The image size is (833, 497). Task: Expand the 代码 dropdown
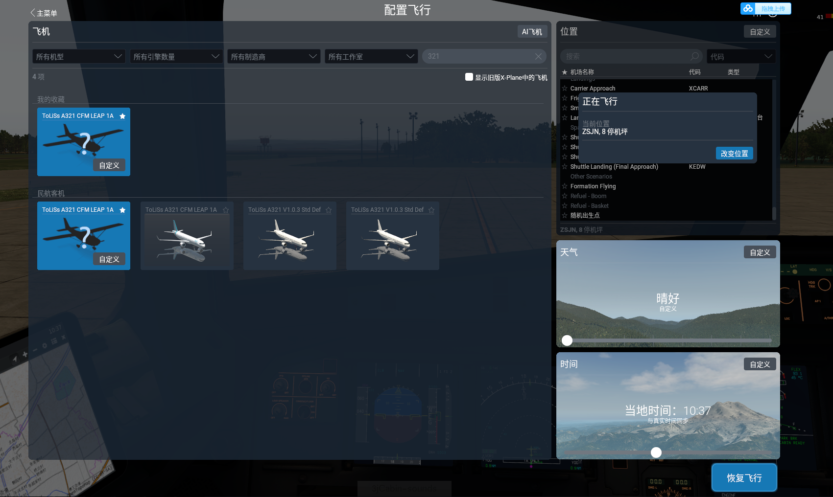point(741,57)
